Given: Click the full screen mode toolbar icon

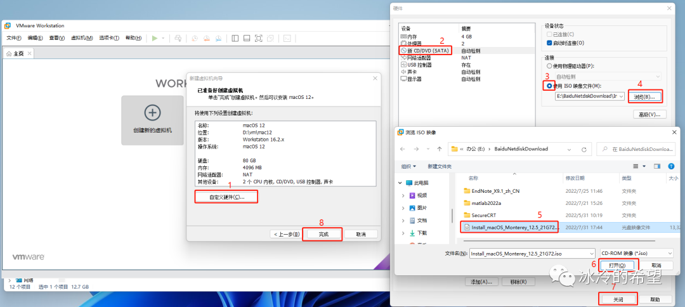Looking at the screenshot, I should (x=258, y=38).
